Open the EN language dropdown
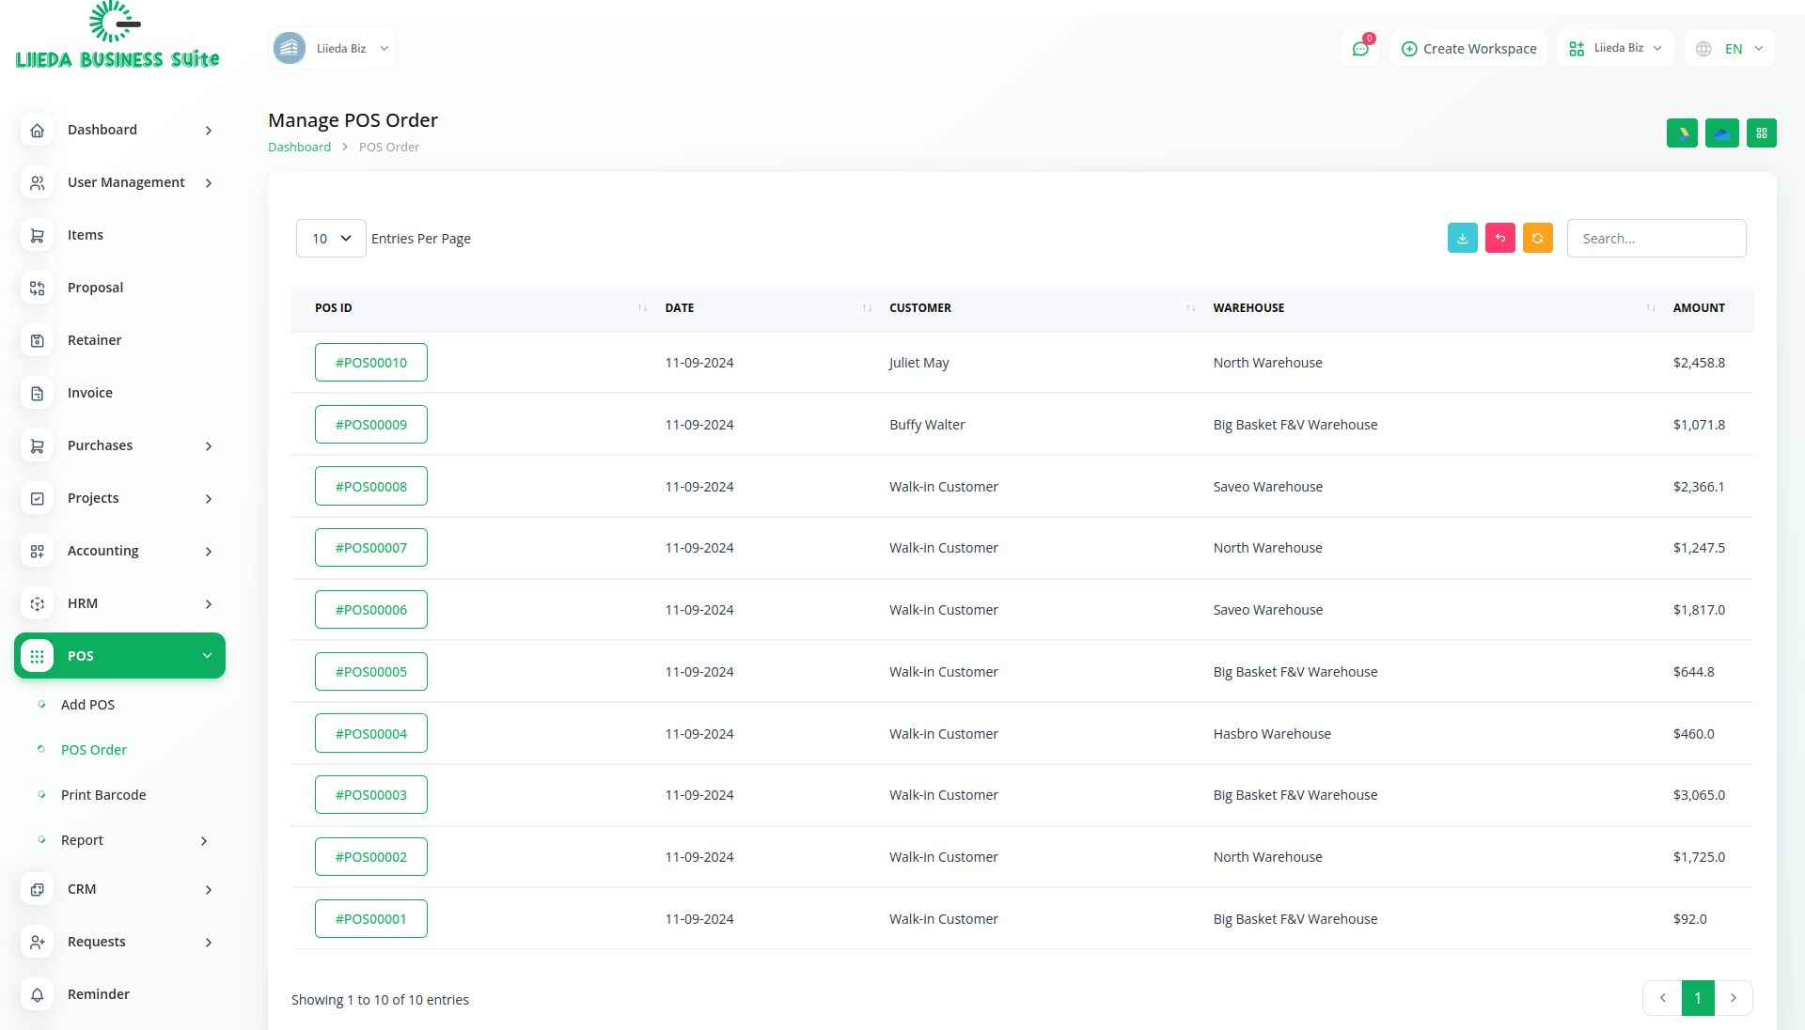Image resolution: width=1805 pixels, height=1030 pixels. pyautogui.click(x=1730, y=49)
